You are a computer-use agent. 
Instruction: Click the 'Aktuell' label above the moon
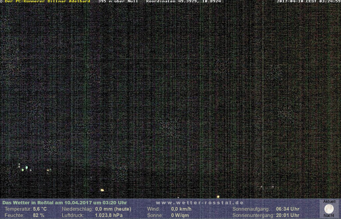(329, 202)
